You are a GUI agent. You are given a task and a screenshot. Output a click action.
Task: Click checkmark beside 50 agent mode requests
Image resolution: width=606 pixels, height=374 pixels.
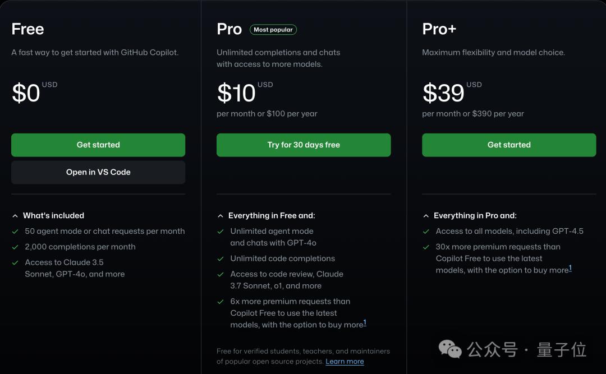[x=15, y=231]
